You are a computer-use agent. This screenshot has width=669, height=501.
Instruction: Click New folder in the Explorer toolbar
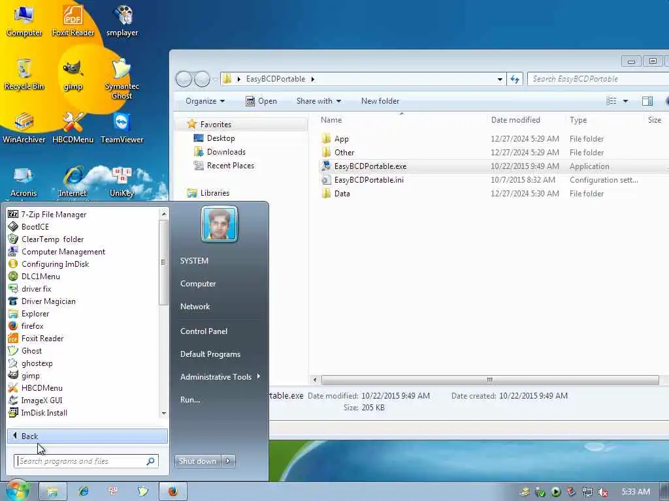point(380,101)
